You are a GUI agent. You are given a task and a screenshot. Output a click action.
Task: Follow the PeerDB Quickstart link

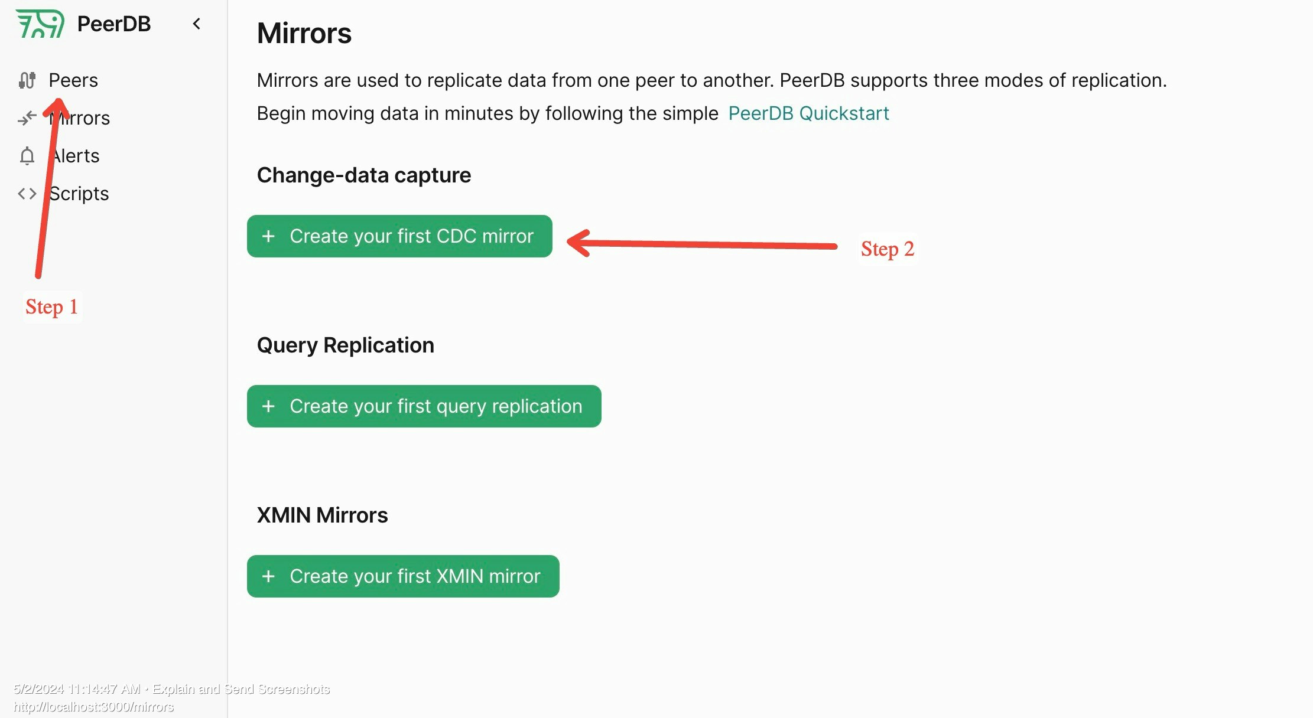tap(808, 113)
